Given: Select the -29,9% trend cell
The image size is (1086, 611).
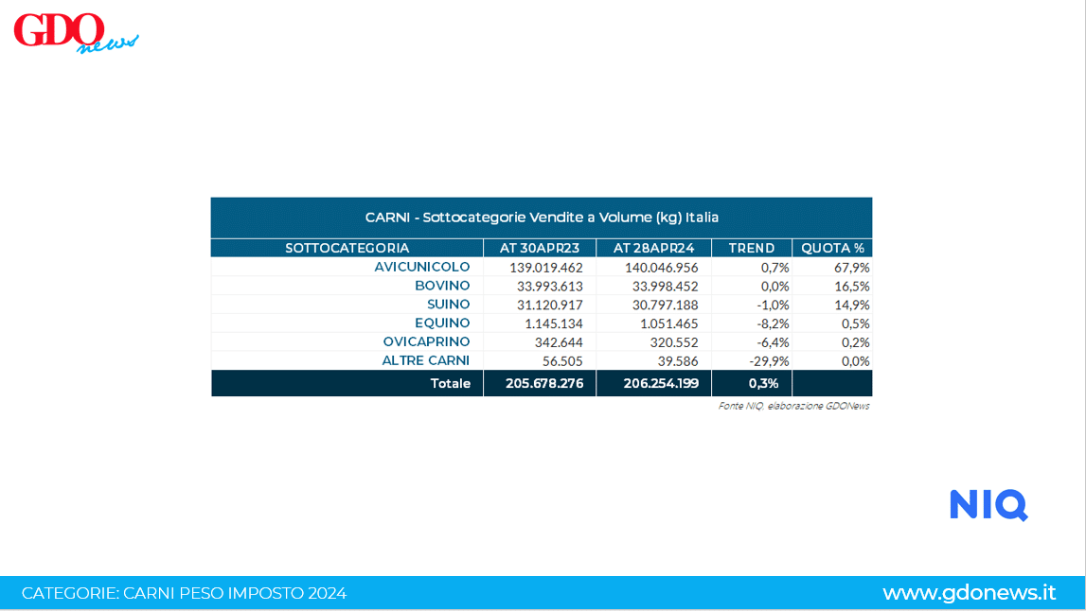Looking at the screenshot, I should 769,360.
